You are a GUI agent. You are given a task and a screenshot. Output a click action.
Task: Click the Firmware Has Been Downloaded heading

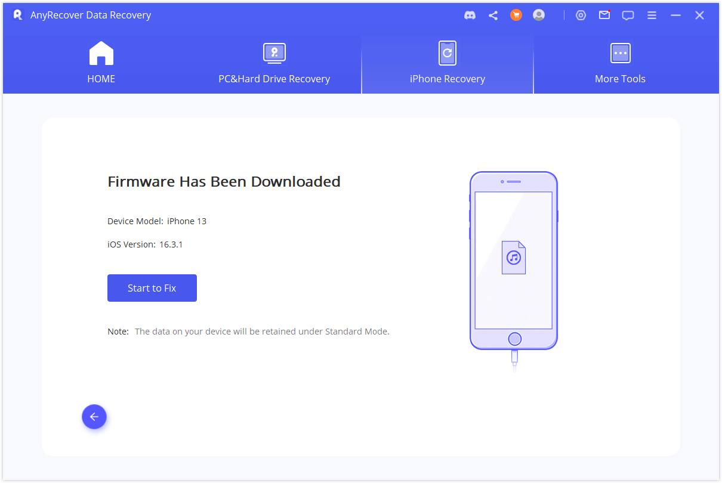[x=224, y=182]
